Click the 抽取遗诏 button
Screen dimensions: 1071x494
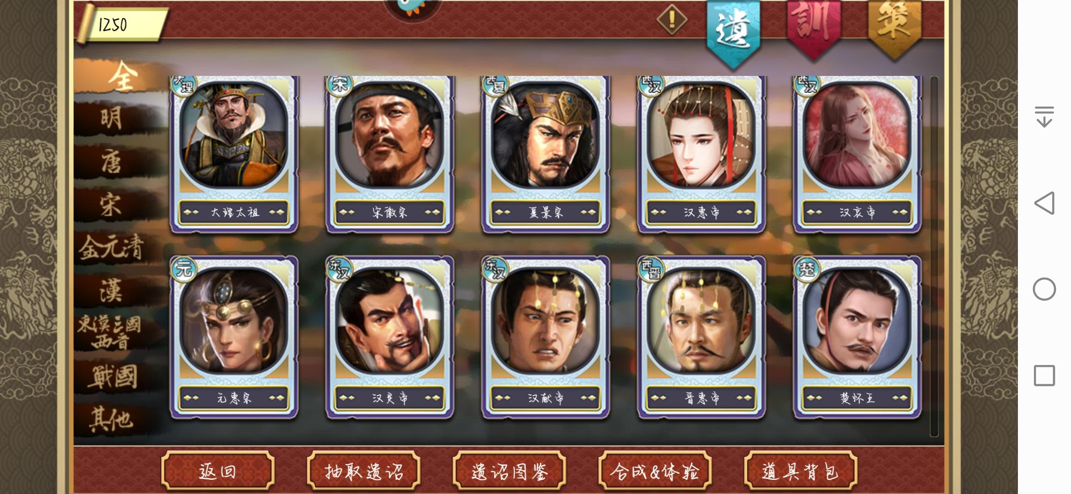point(363,471)
